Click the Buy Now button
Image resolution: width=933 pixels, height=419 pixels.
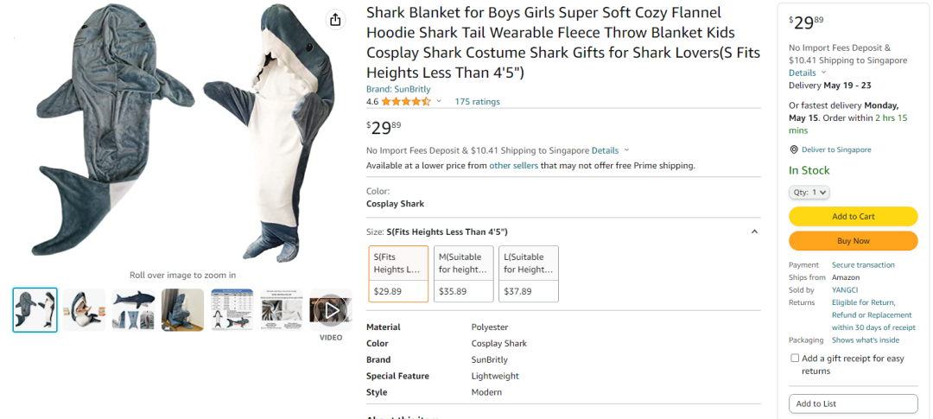[x=853, y=241]
